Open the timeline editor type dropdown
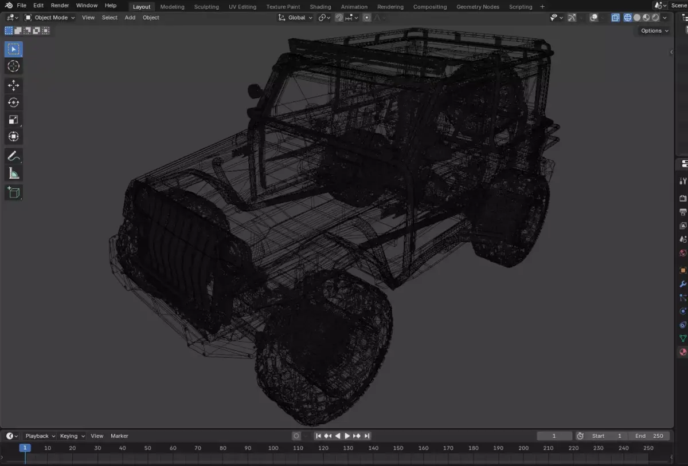The image size is (688, 466). pyautogui.click(x=12, y=436)
